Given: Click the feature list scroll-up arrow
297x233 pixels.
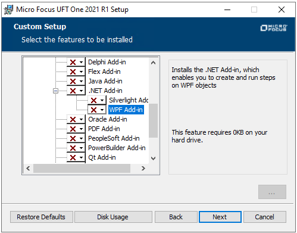Looking at the screenshot, I should [x=153, y=63].
